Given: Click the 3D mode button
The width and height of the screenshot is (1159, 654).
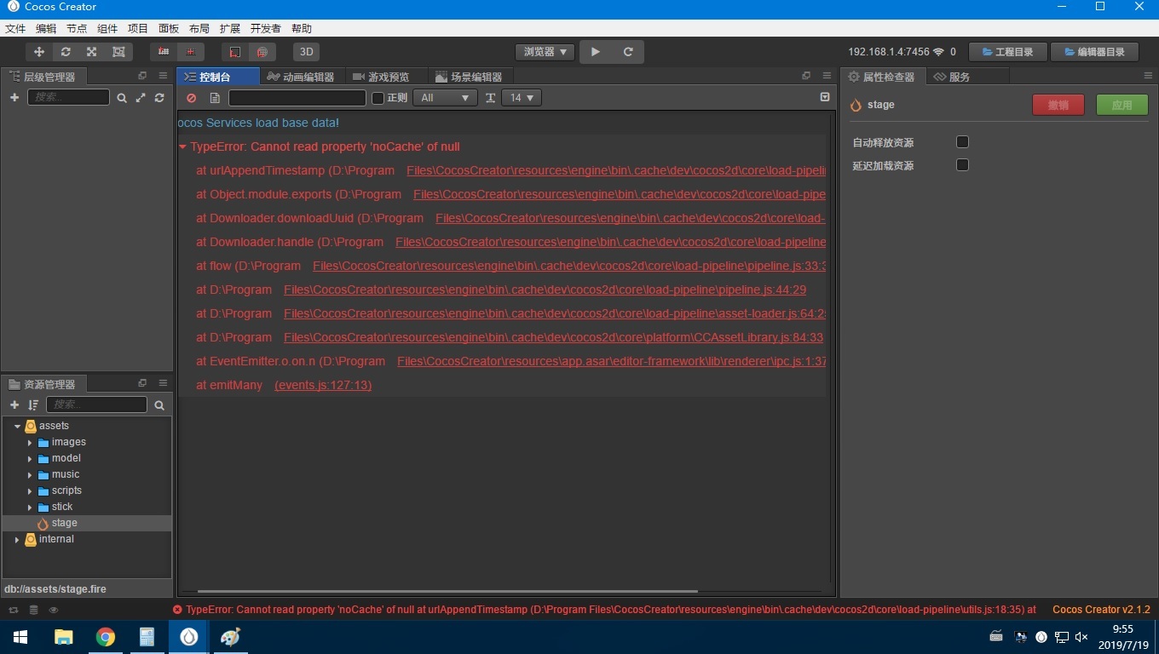Looking at the screenshot, I should pyautogui.click(x=306, y=52).
